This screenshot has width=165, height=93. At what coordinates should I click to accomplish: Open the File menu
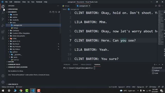coord(6,2)
